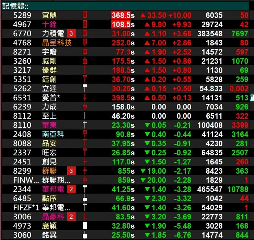Screen dimensions: 254x240
Task: Click stock code 3217
Action: (22, 70)
